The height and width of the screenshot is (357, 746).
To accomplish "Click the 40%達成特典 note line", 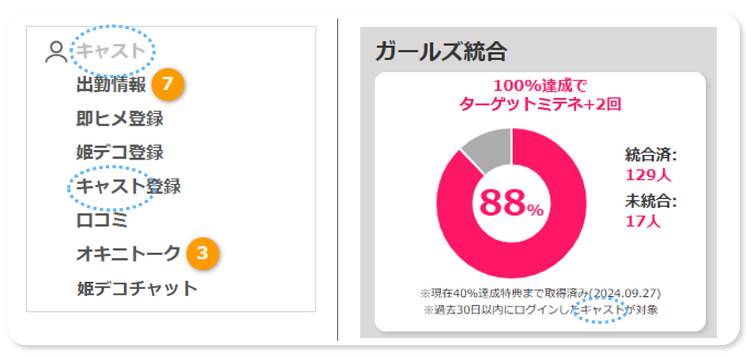I will coord(539,293).
